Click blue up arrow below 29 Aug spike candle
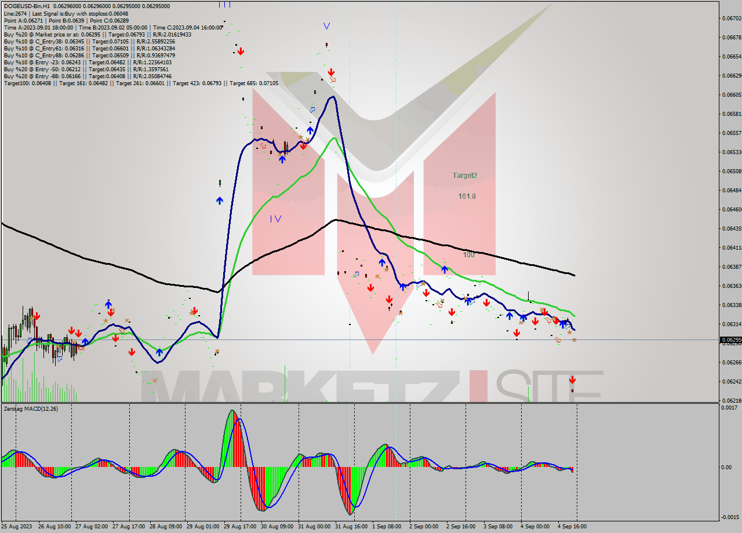Viewport: 742px width, 533px height. coord(220,200)
